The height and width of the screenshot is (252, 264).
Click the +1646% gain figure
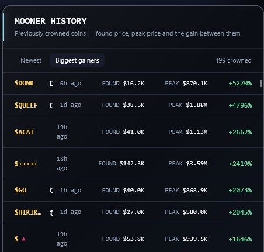(x=240, y=239)
